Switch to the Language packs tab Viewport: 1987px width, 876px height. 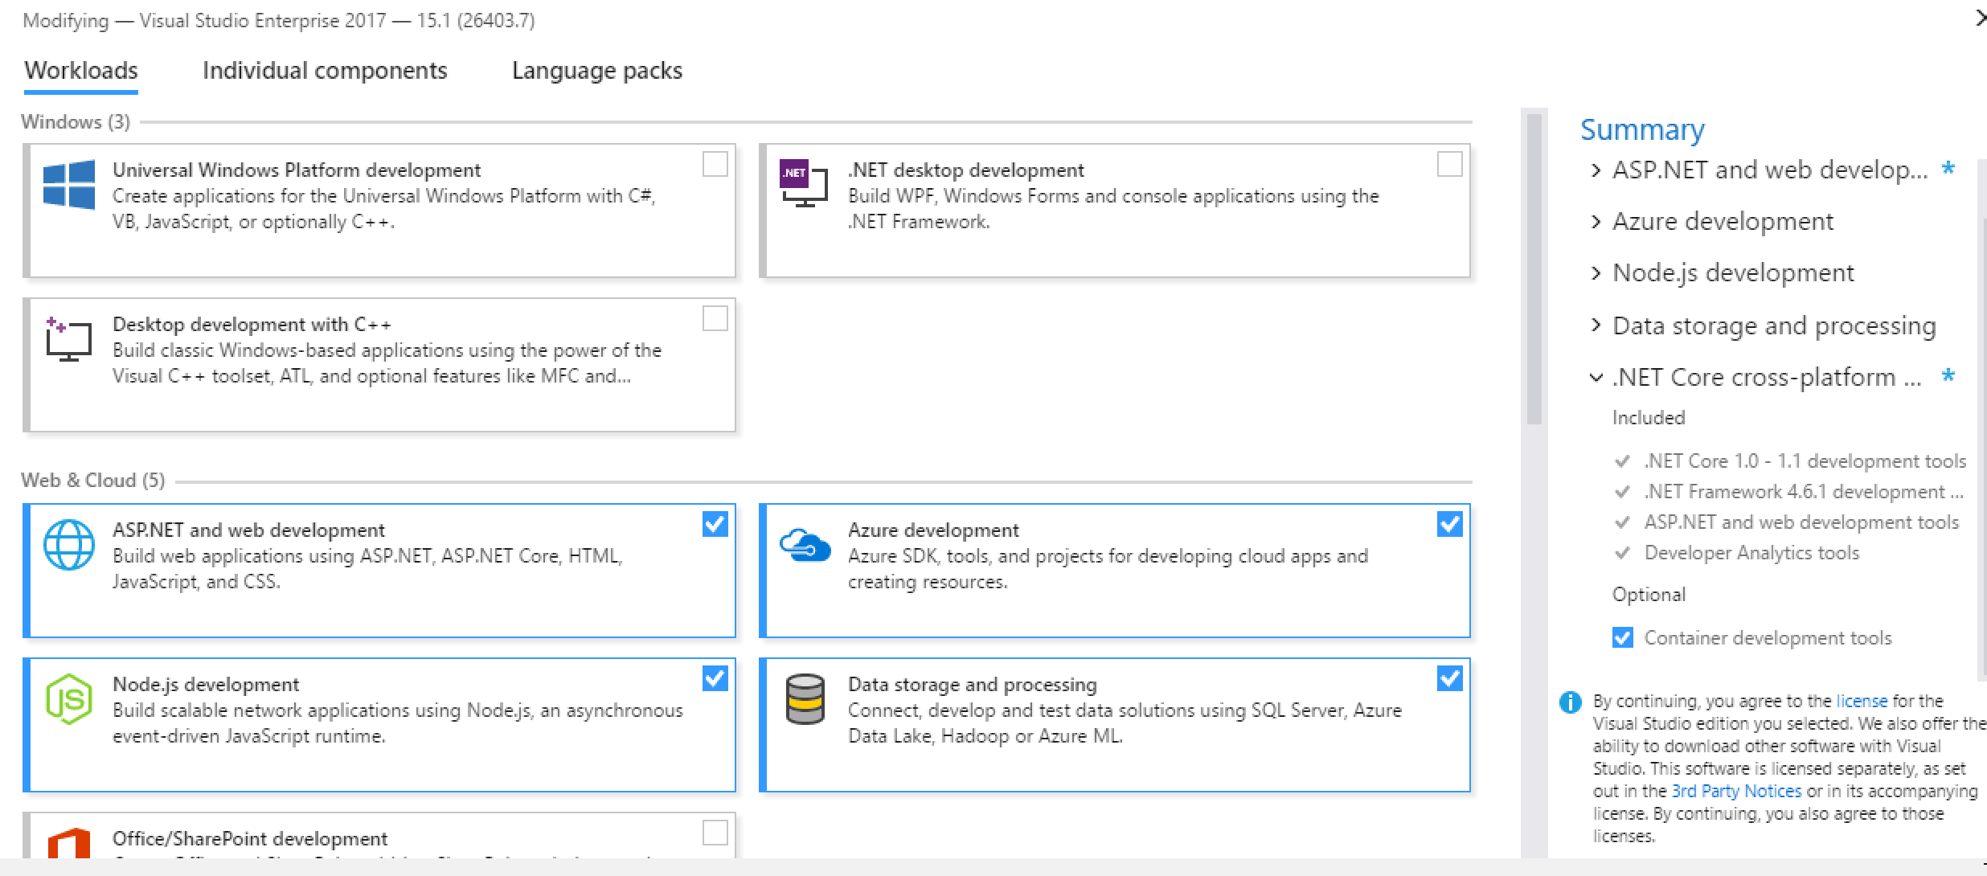click(596, 71)
